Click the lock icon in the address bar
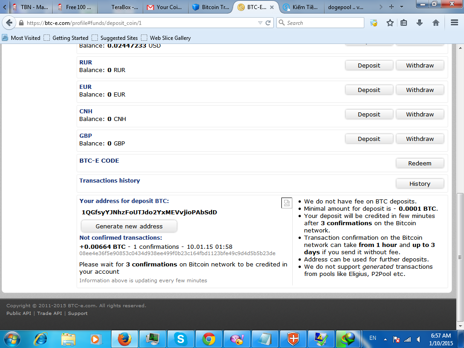Screen dimensions: 464x348 (21, 23)
